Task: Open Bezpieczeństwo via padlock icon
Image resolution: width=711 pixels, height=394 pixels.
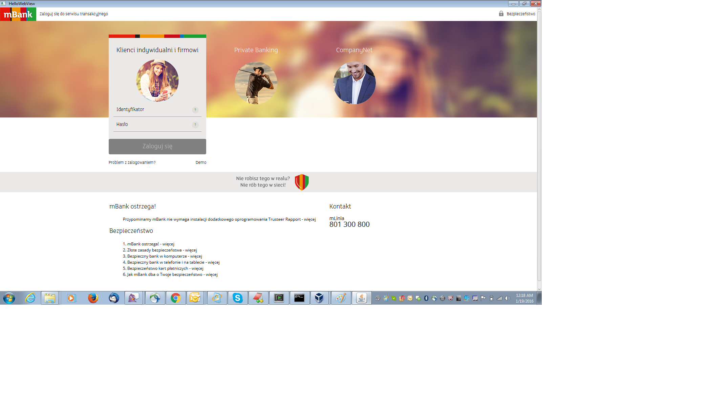Action: click(501, 14)
